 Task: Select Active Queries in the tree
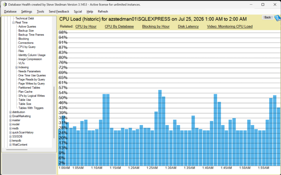(x=27, y=27)
